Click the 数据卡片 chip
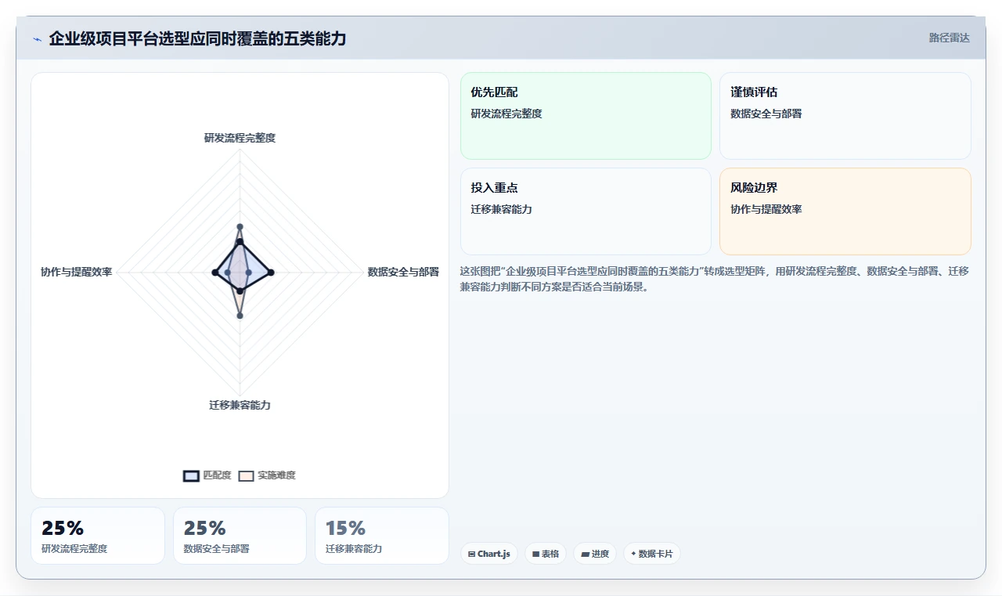 point(651,554)
